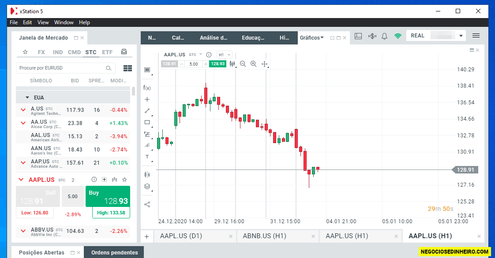Decrease the chart volume with minus stepper
The height and width of the screenshot is (258, 495).
pyautogui.click(x=181, y=64)
